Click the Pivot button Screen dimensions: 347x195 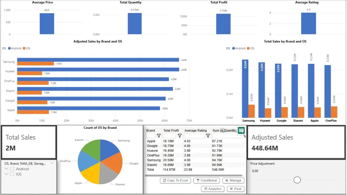[x=236, y=189]
